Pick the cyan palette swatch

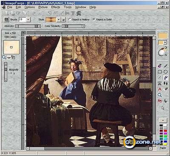(x=165, y=139)
